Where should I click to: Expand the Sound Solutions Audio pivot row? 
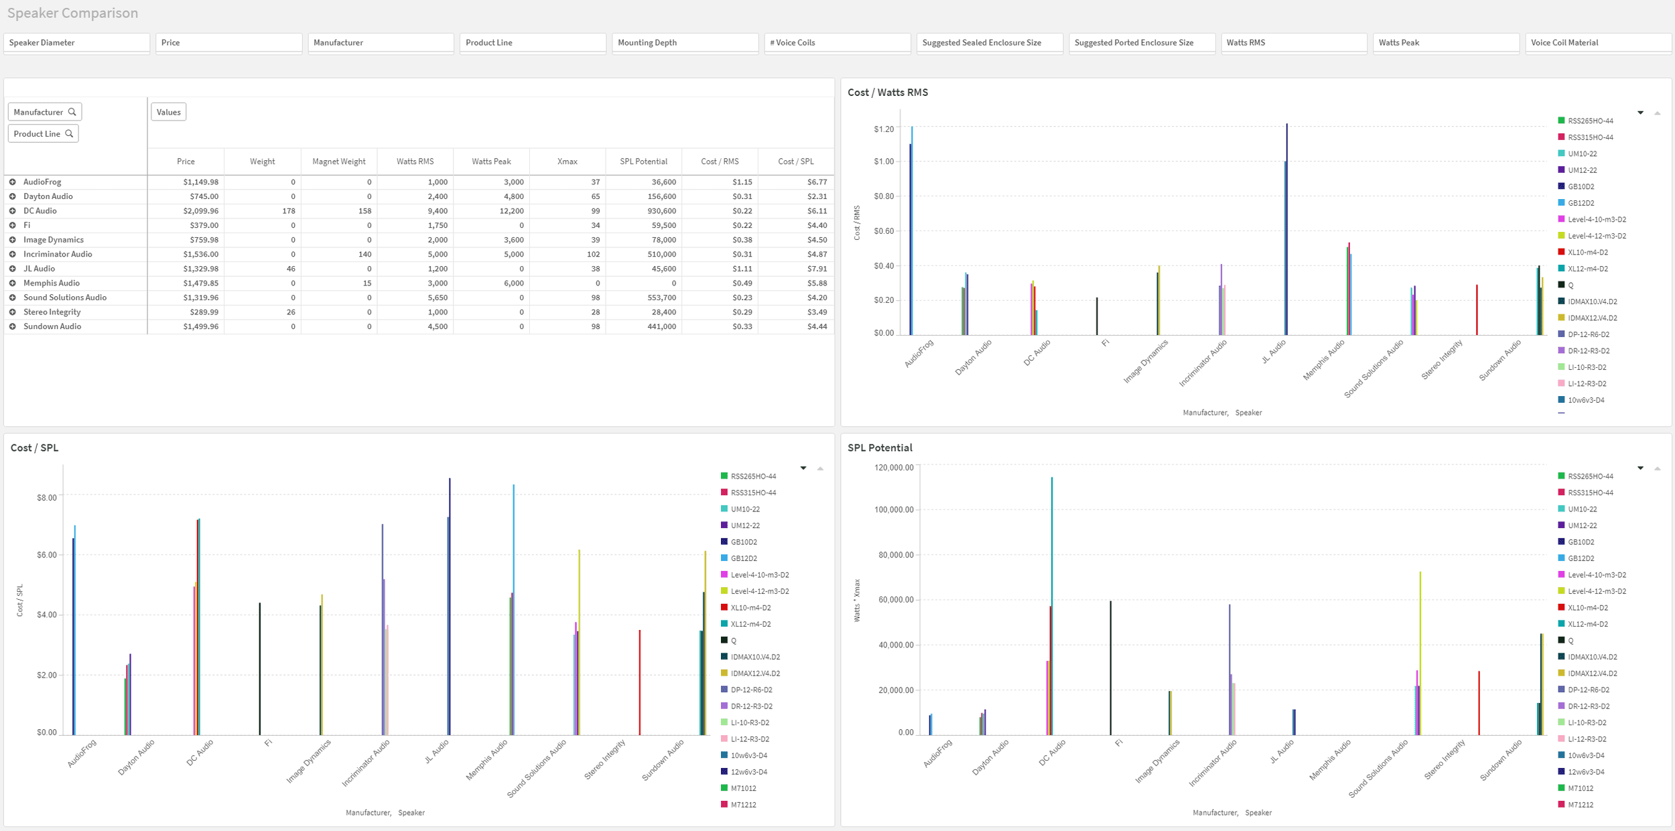[x=12, y=298]
